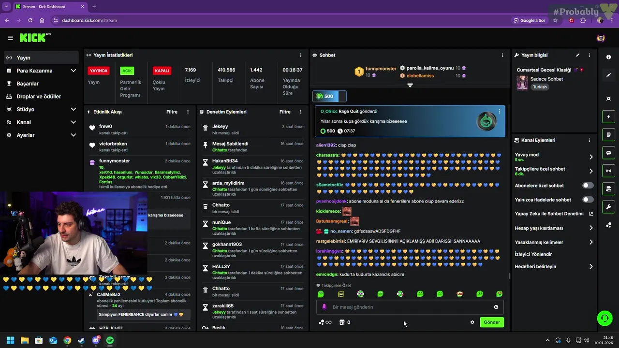Screen dimensions: 619x348
Task: Open Etkinlik Akışı three-dot menu
Action: click(188, 112)
